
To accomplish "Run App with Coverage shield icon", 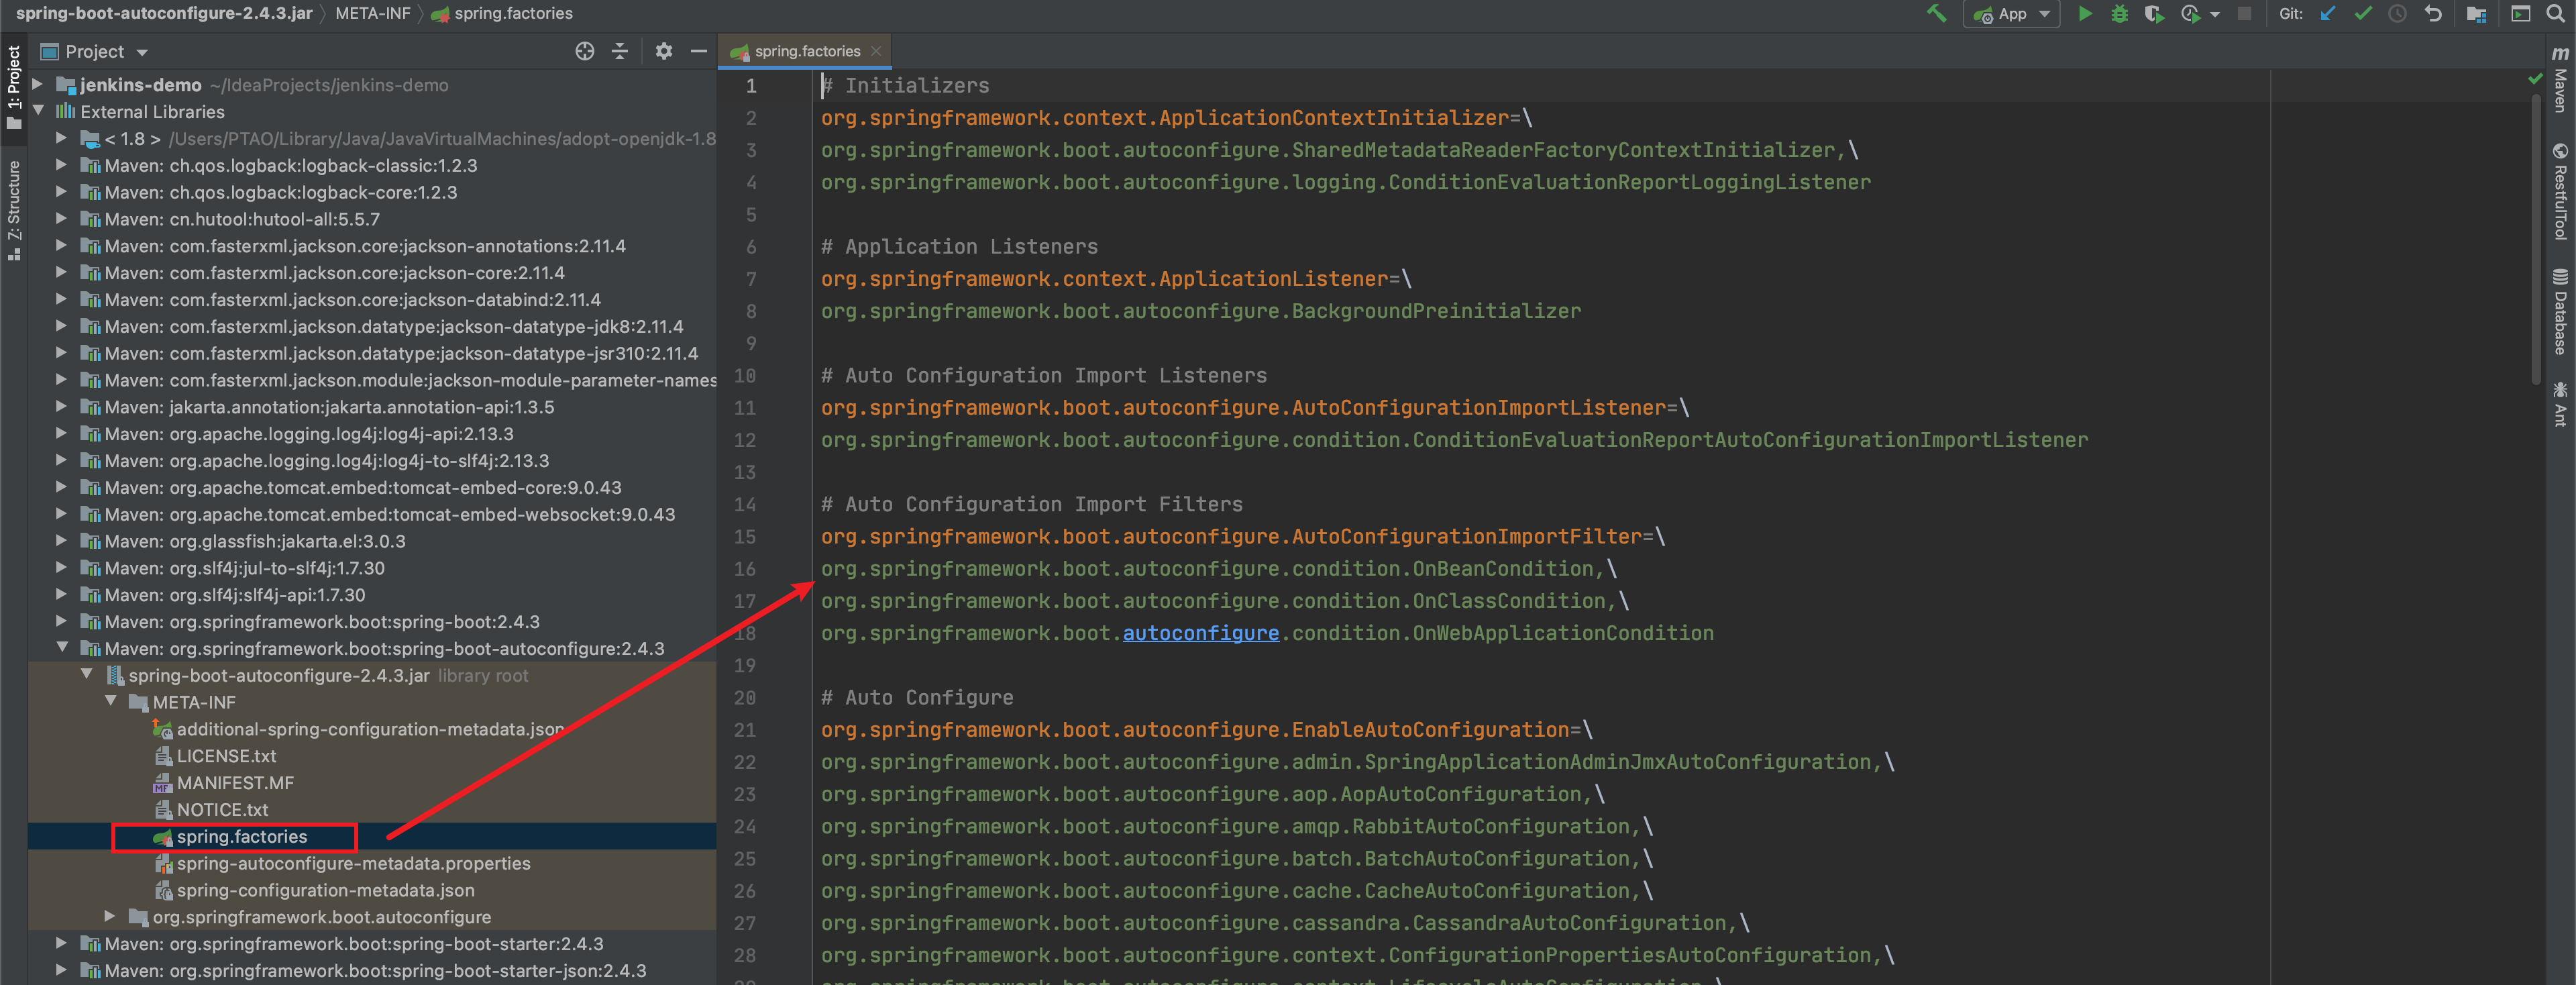I will [2153, 14].
